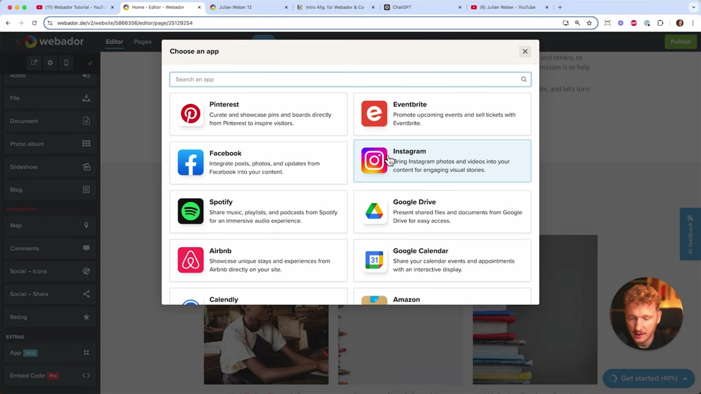Close the Julian Weber 12 tab
701x394 pixels.
pos(286,7)
